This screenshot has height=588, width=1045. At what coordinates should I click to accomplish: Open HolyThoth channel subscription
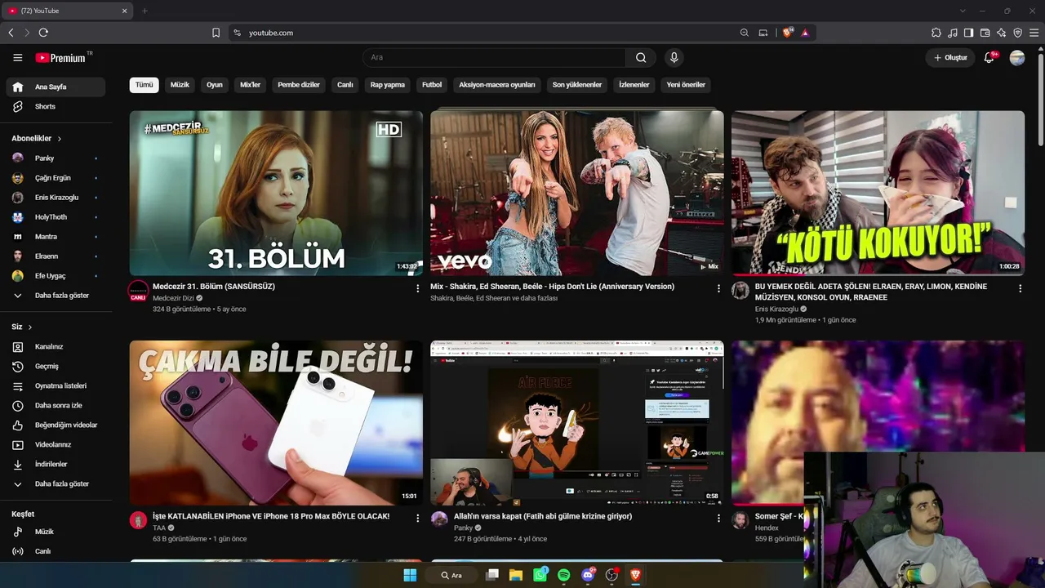point(56,216)
